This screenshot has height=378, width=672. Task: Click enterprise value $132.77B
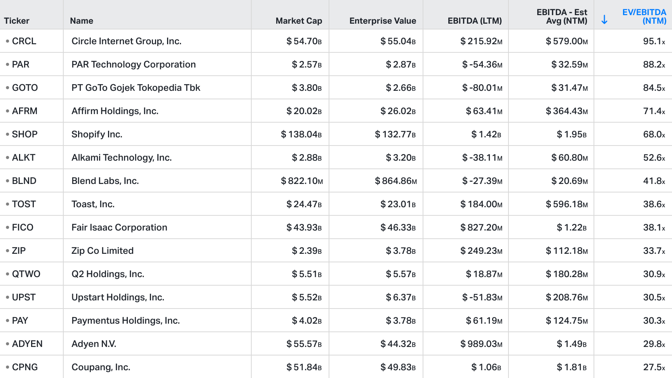click(395, 134)
